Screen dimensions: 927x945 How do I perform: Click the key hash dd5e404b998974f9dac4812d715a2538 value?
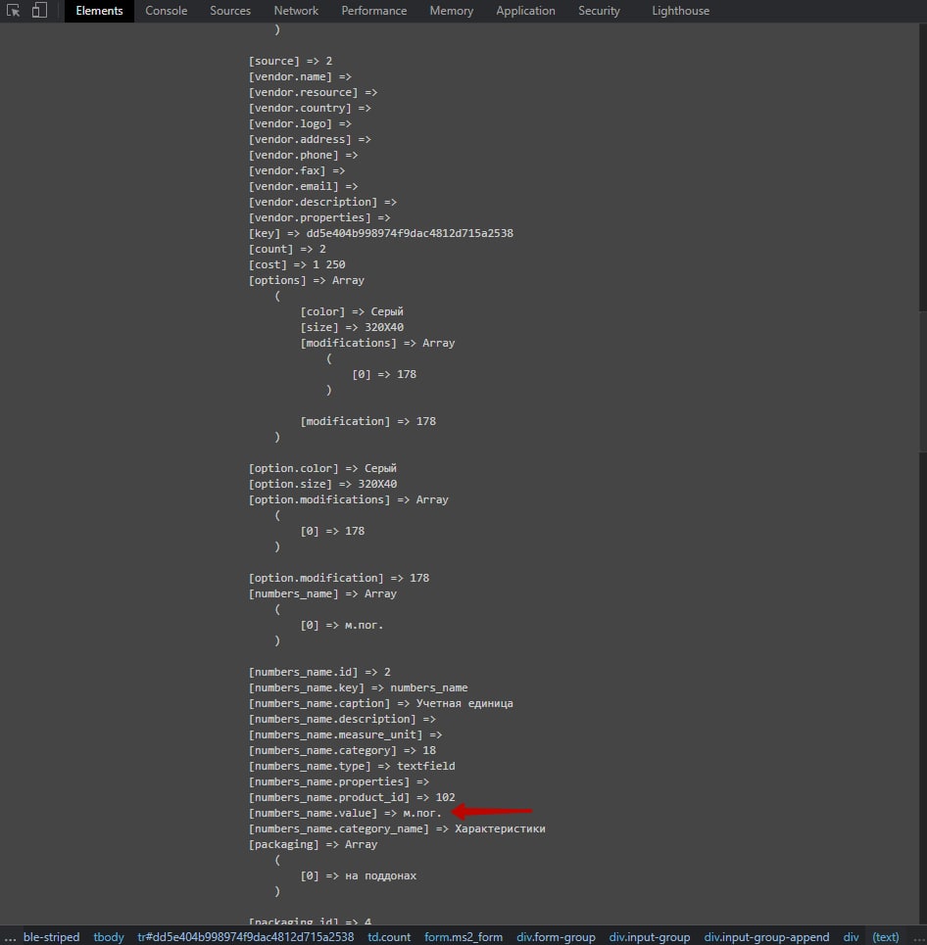(410, 233)
